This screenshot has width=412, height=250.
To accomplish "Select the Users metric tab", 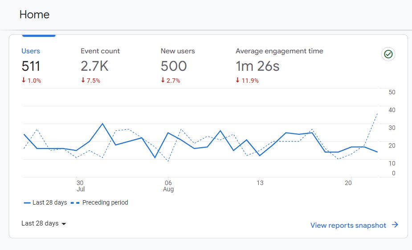I will point(31,51).
